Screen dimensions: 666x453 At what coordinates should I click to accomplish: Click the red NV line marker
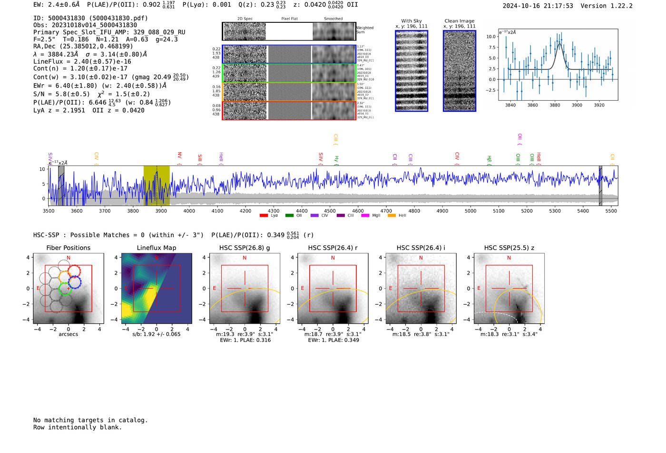coord(179,158)
